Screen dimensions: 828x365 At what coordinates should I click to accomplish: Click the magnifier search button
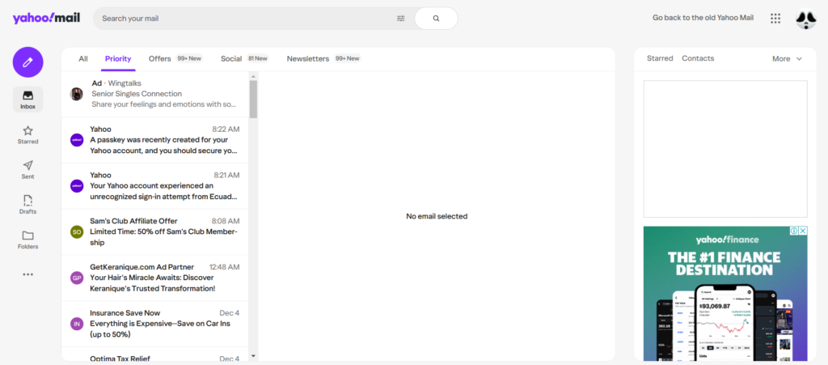pos(436,18)
